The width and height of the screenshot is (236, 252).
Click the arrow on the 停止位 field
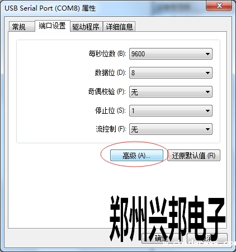click(x=207, y=111)
